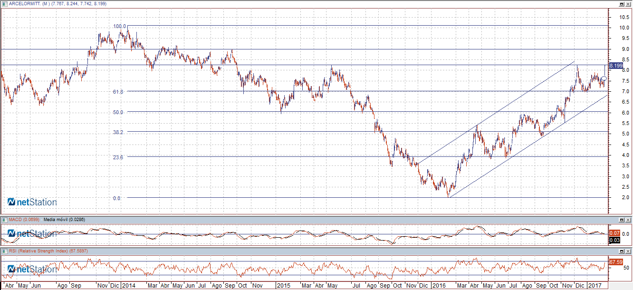Close the MACD indicator panel

click(628, 220)
